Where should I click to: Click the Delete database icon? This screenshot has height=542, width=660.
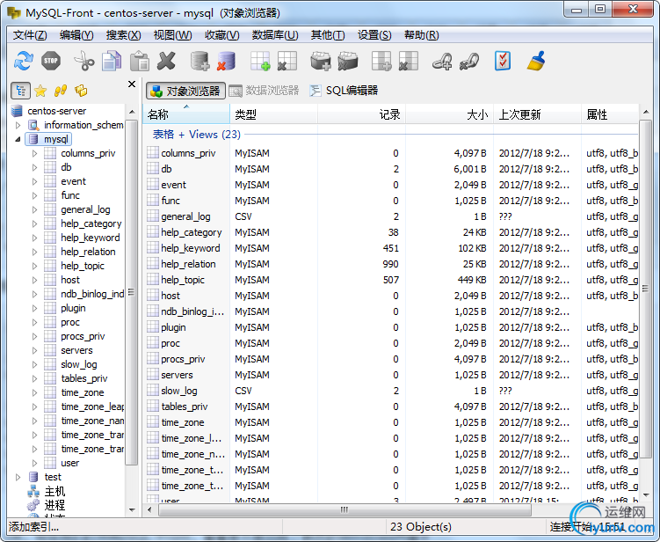[x=227, y=61]
